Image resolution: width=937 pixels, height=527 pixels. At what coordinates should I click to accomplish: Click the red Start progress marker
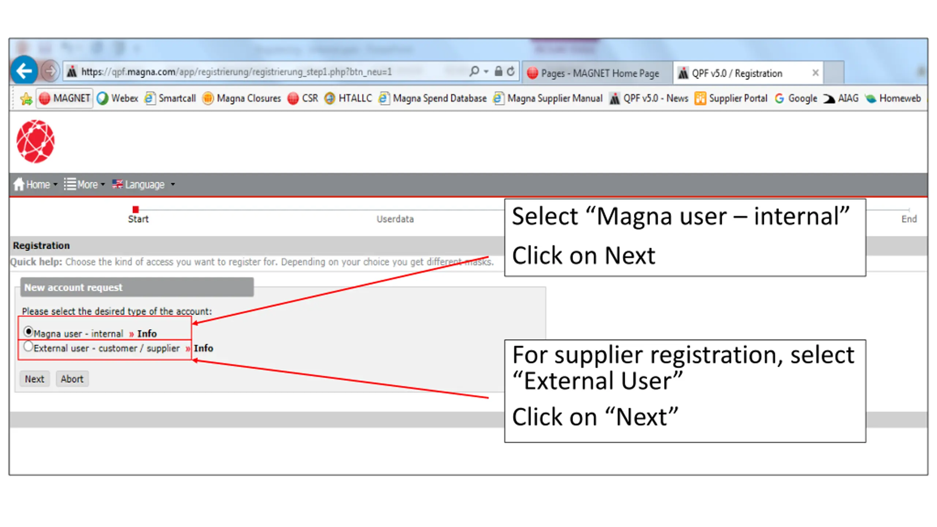click(x=136, y=209)
